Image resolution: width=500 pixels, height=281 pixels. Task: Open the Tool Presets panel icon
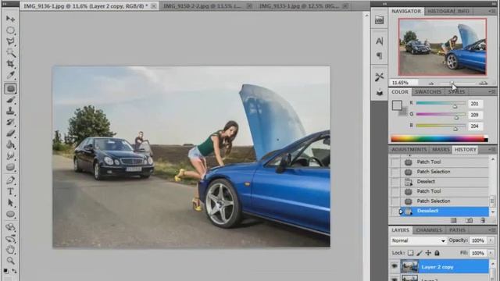[x=379, y=76]
